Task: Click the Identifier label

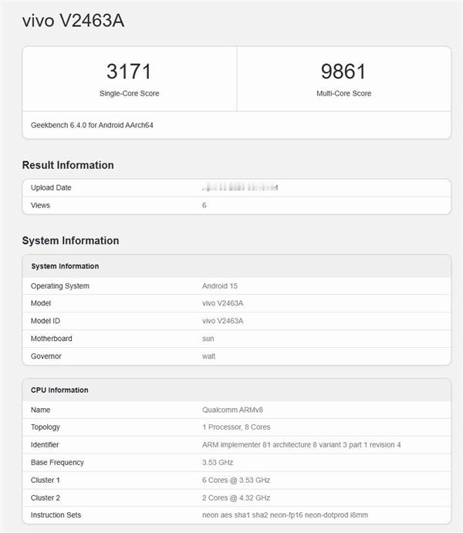Action: [45, 445]
